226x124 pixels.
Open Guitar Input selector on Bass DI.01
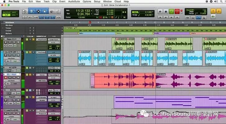[x=54, y=39]
